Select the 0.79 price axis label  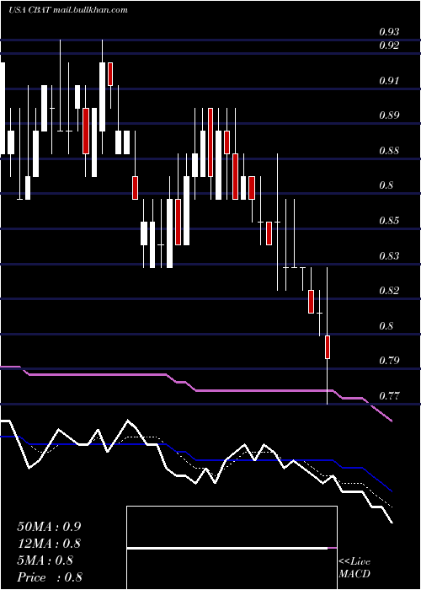[389, 361]
